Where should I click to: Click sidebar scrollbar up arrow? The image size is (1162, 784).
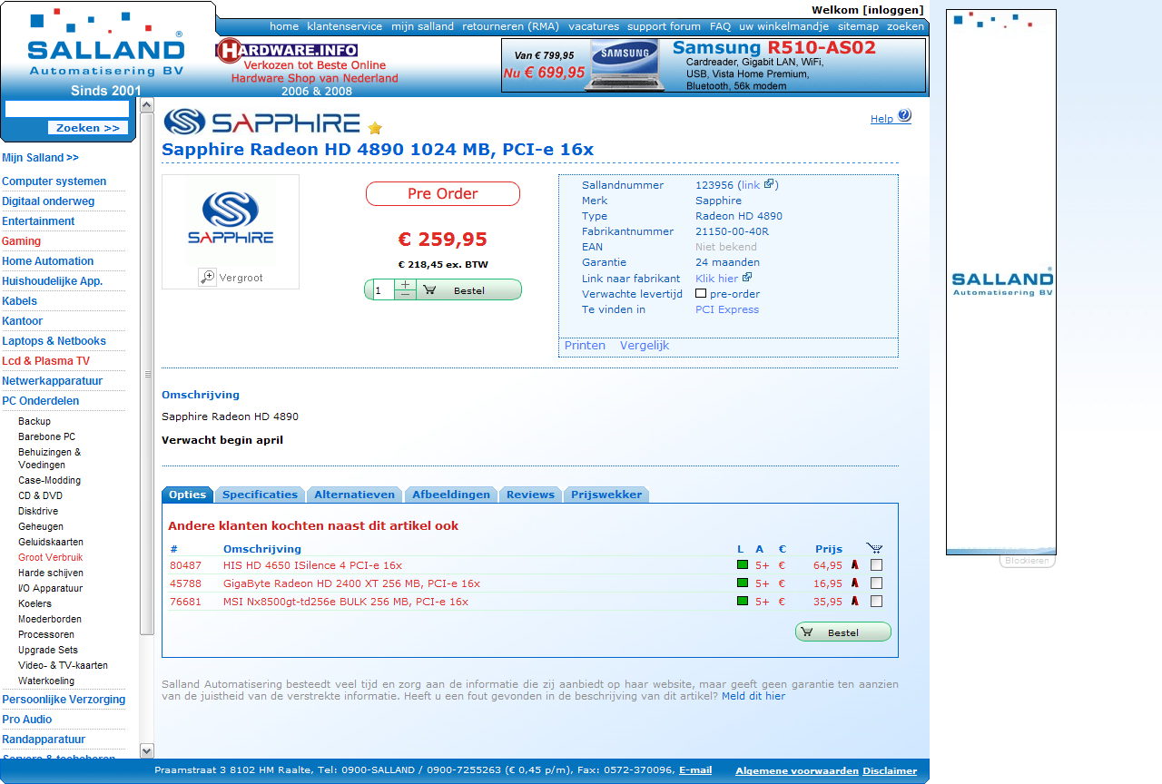(x=147, y=105)
